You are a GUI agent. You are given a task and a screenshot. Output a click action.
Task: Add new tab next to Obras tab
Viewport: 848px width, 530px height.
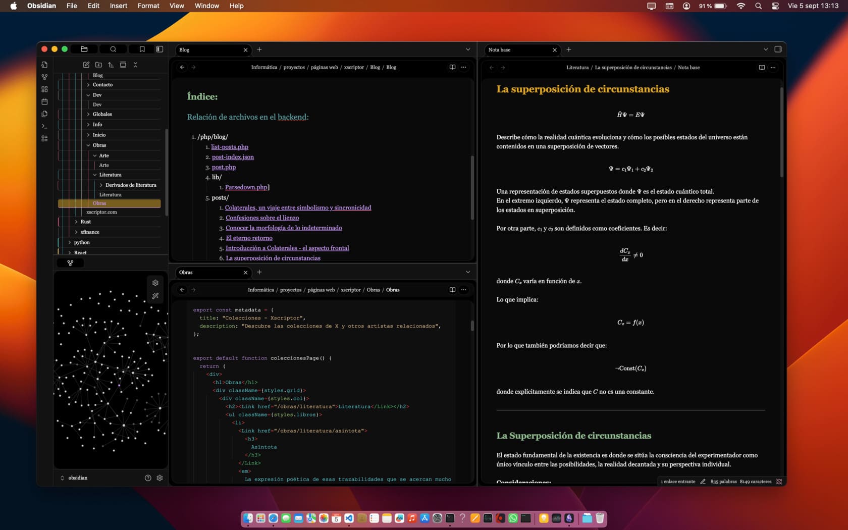[x=259, y=272]
